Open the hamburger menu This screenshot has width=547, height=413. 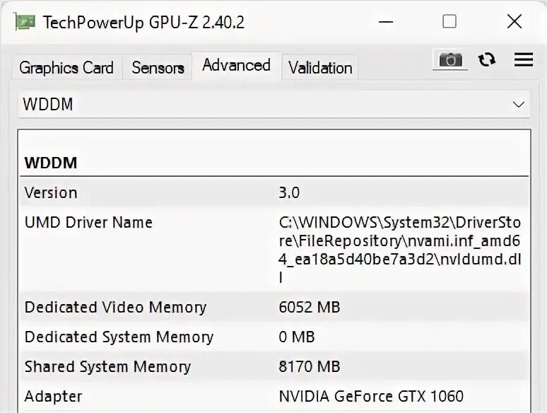(x=524, y=59)
